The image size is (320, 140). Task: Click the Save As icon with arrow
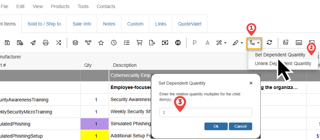[20, 43]
